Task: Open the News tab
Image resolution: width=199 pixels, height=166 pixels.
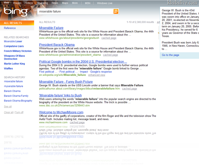Action: tap(55, 3)
